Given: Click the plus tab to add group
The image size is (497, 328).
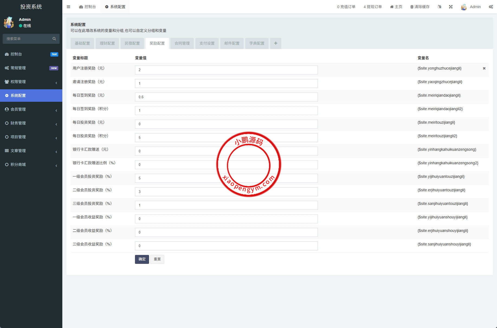Looking at the screenshot, I should pyautogui.click(x=276, y=43).
